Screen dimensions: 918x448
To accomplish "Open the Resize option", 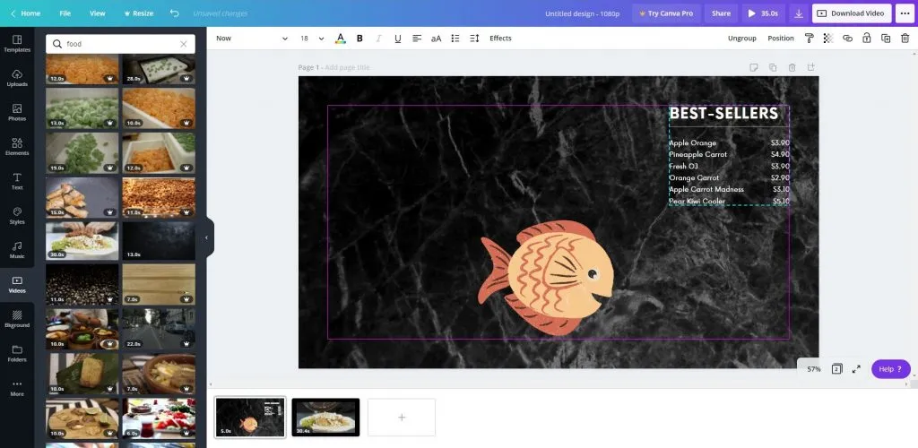I will click(x=138, y=13).
